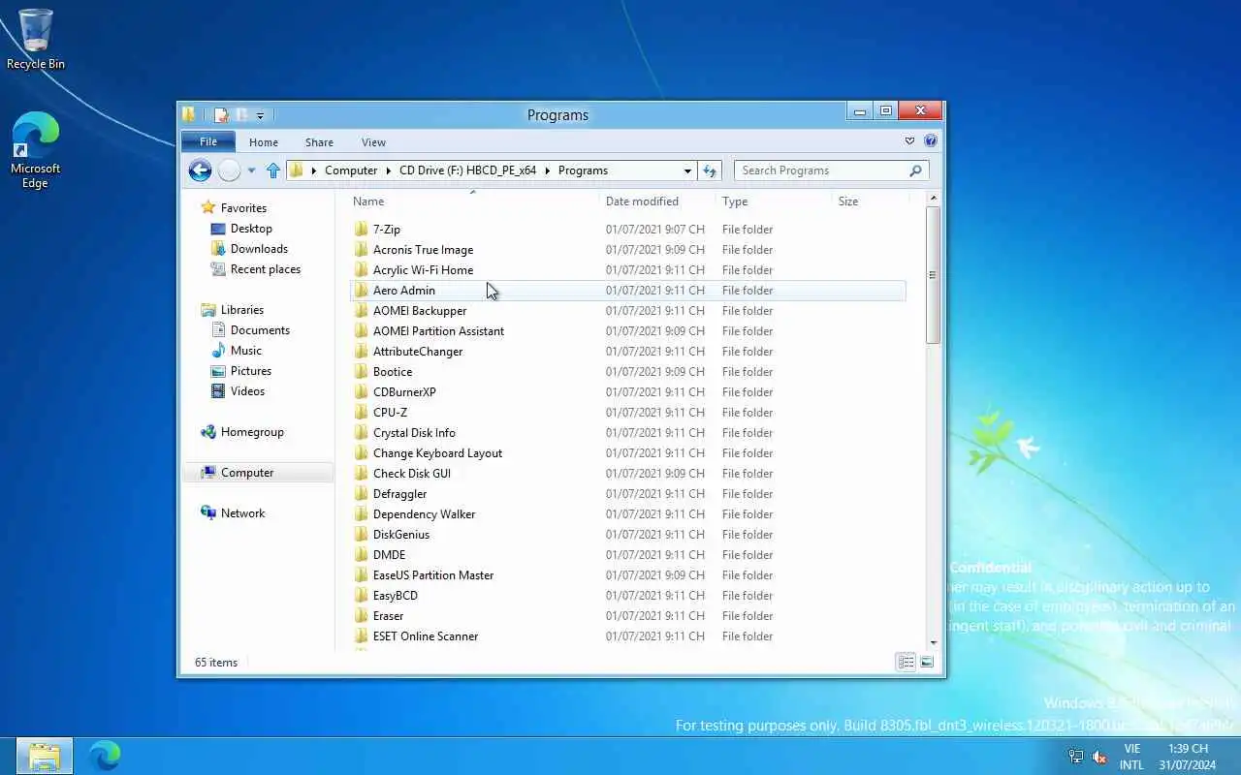This screenshot has width=1241, height=775.
Task: Expand breadcrumb arrow before Computer
Action: [313, 170]
